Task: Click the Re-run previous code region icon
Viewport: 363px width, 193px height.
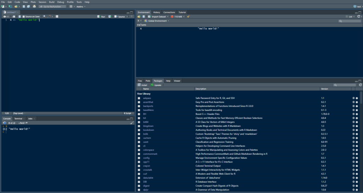Action: (110, 17)
